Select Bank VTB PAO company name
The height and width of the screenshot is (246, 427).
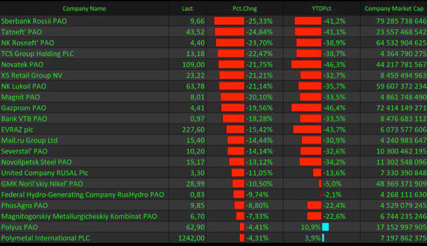(x=24, y=119)
